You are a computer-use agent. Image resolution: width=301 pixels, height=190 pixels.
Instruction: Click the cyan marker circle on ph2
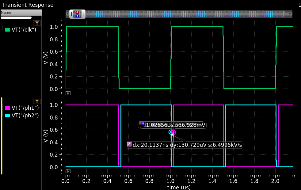tap(171, 132)
